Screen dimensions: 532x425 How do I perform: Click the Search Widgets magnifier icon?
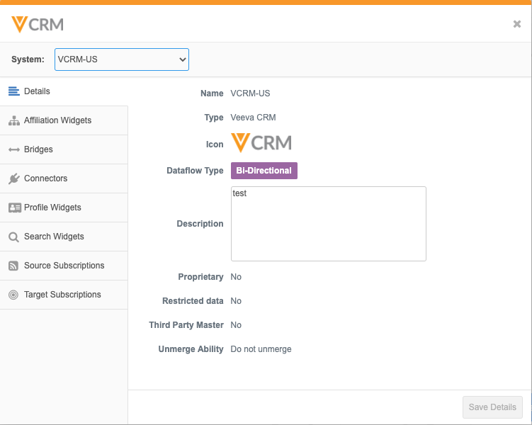coord(13,237)
